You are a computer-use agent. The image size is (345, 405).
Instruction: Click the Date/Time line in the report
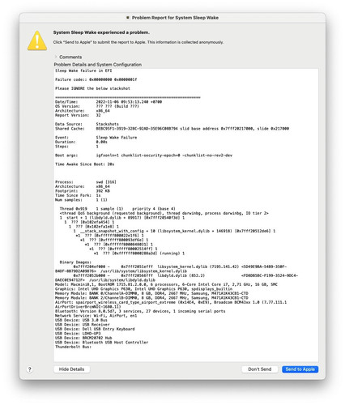click(x=109, y=102)
